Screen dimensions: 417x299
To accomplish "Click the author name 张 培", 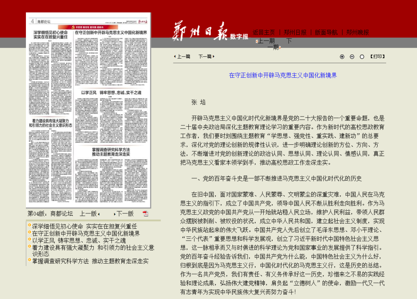I will pyautogui.click(x=199, y=102).
